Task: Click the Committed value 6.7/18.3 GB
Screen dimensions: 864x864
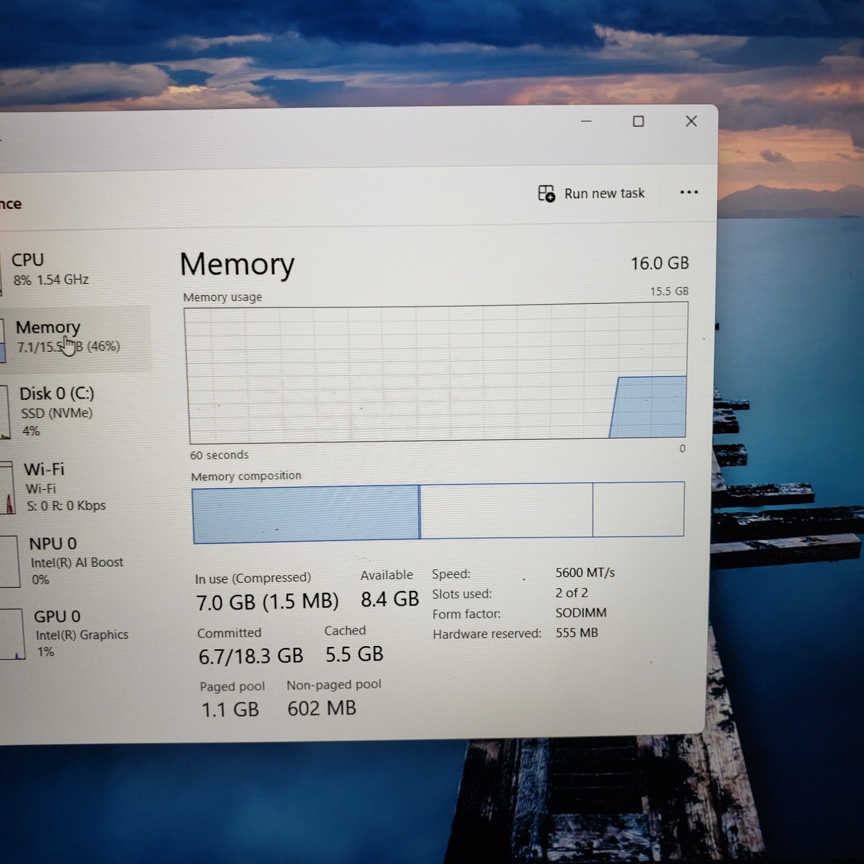Action: [x=251, y=656]
